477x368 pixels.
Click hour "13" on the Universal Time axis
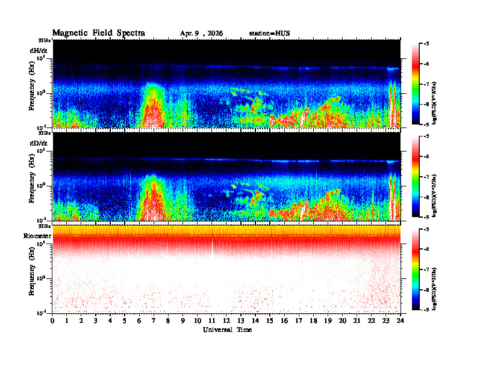coord(241,320)
